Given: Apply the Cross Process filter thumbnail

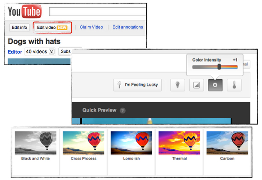Looking at the screenshot, I should click(84, 143).
